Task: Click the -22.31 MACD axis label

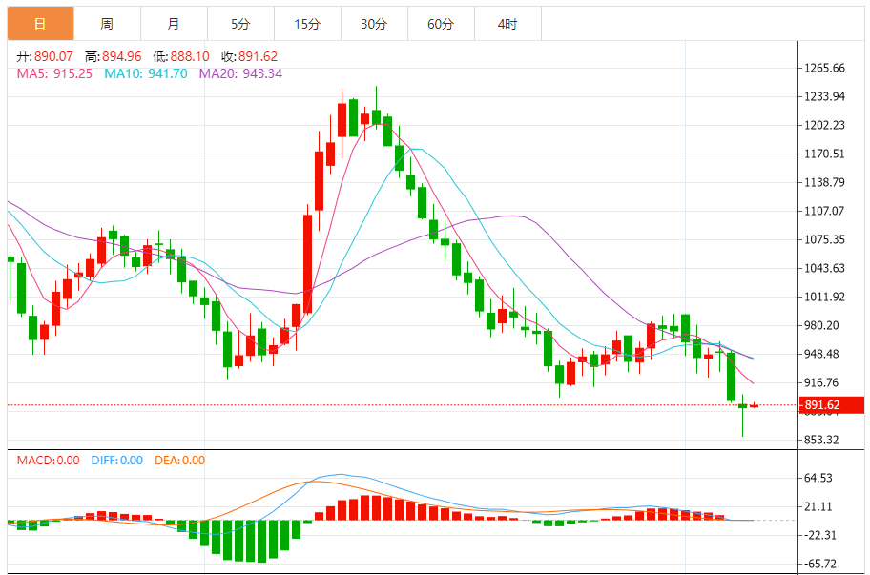Action: 820,535
